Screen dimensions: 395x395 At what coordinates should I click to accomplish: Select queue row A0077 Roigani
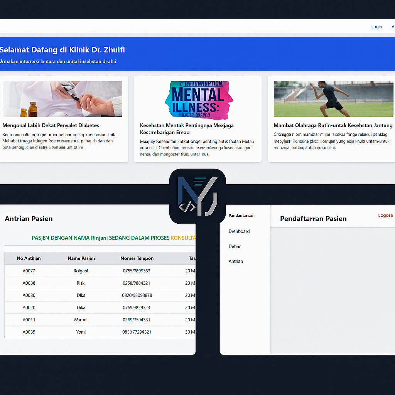[x=100, y=271]
